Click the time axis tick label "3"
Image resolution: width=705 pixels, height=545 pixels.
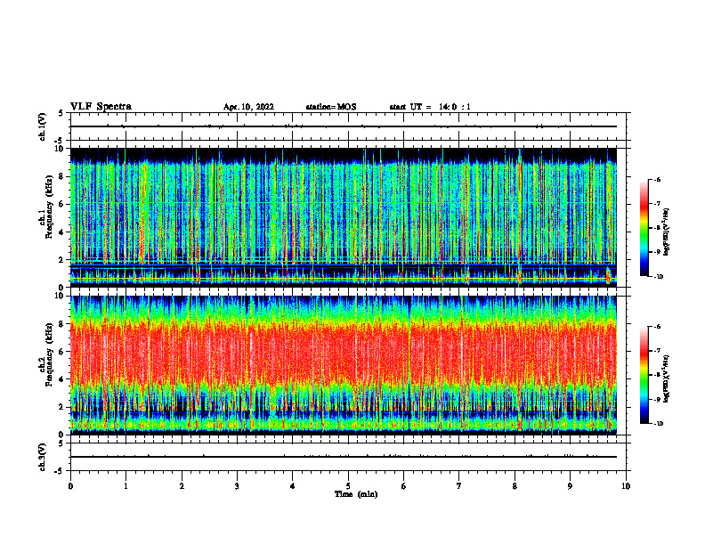click(237, 486)
